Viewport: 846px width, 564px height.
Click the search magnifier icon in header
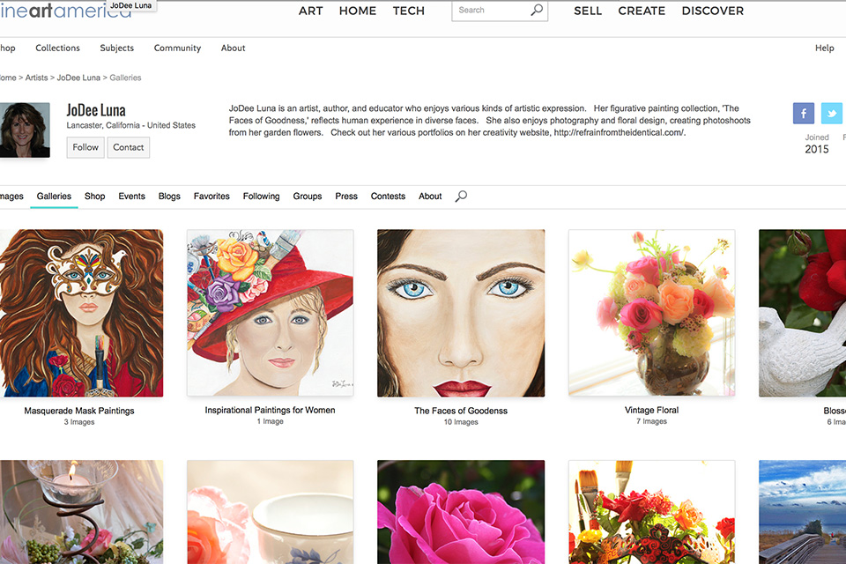537,11
